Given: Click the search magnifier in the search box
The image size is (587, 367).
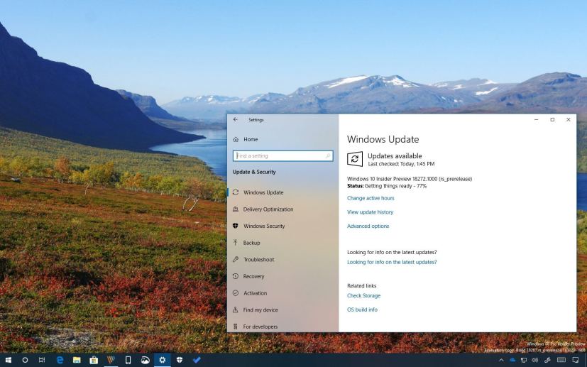Looking at the screenshot, I should point(327,155).
